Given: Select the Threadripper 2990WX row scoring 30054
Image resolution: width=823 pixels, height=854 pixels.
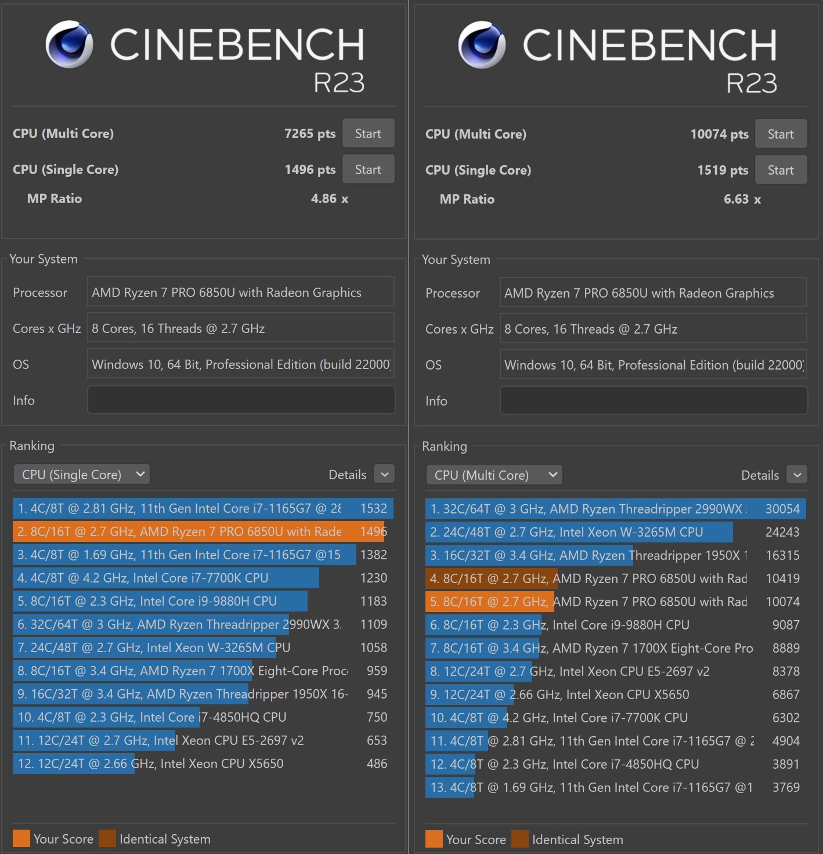Looking at the screenshot, I should click(x=616, y=509).
